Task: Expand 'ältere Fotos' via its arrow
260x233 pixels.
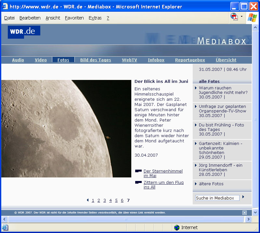Action: 196,184
